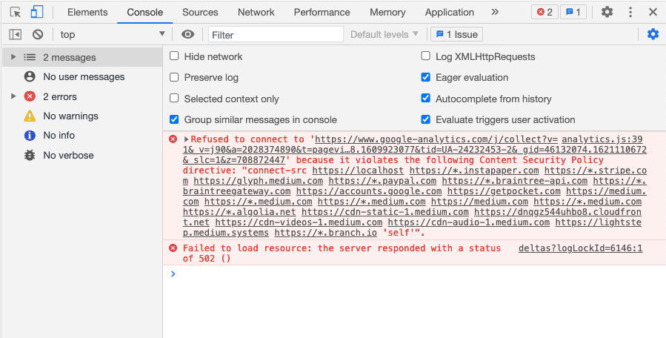
Task: Select the 2 messages list icon row
Action: pyautogui.click(x=82, y=57)
